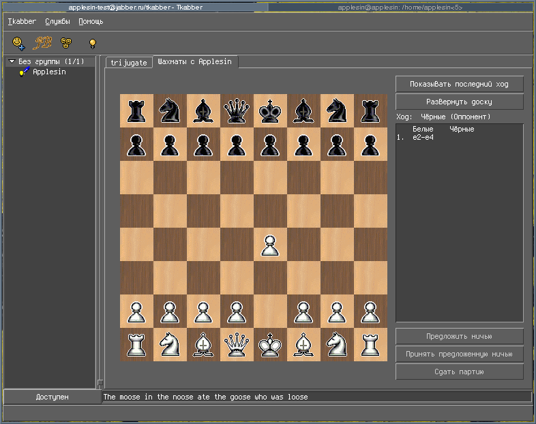This screenshot has width=536, height=424.
Task: Select the white pawn on e4
Action: tap(270, 245)
